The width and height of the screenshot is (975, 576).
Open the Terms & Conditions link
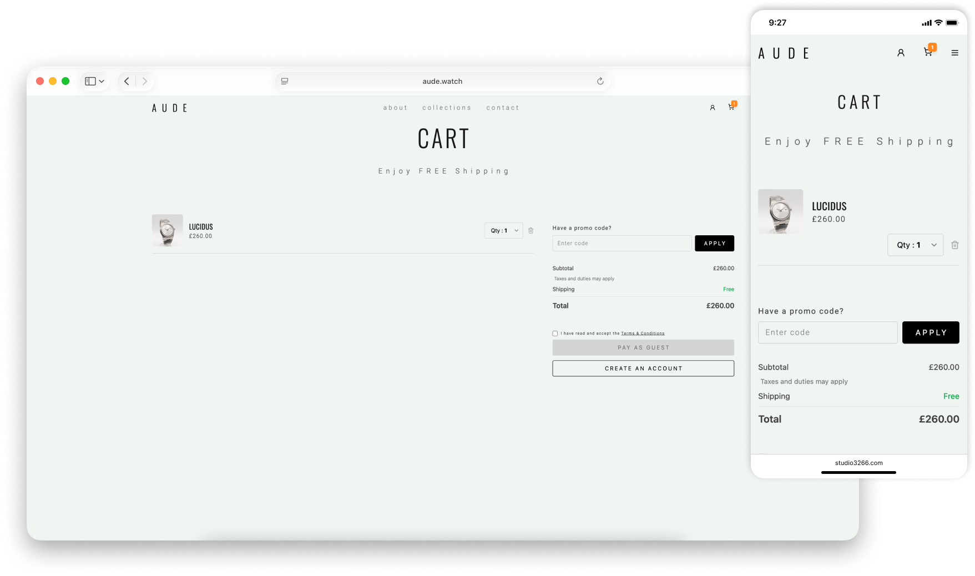[x=642, y=333]
